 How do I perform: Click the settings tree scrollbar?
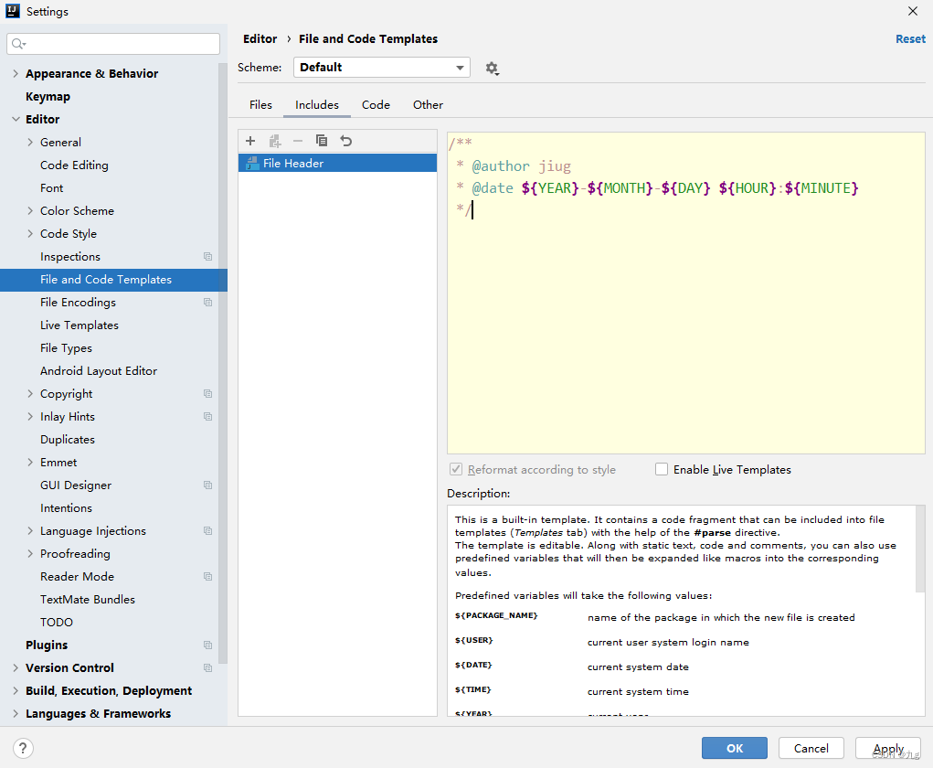coord(223,363)
